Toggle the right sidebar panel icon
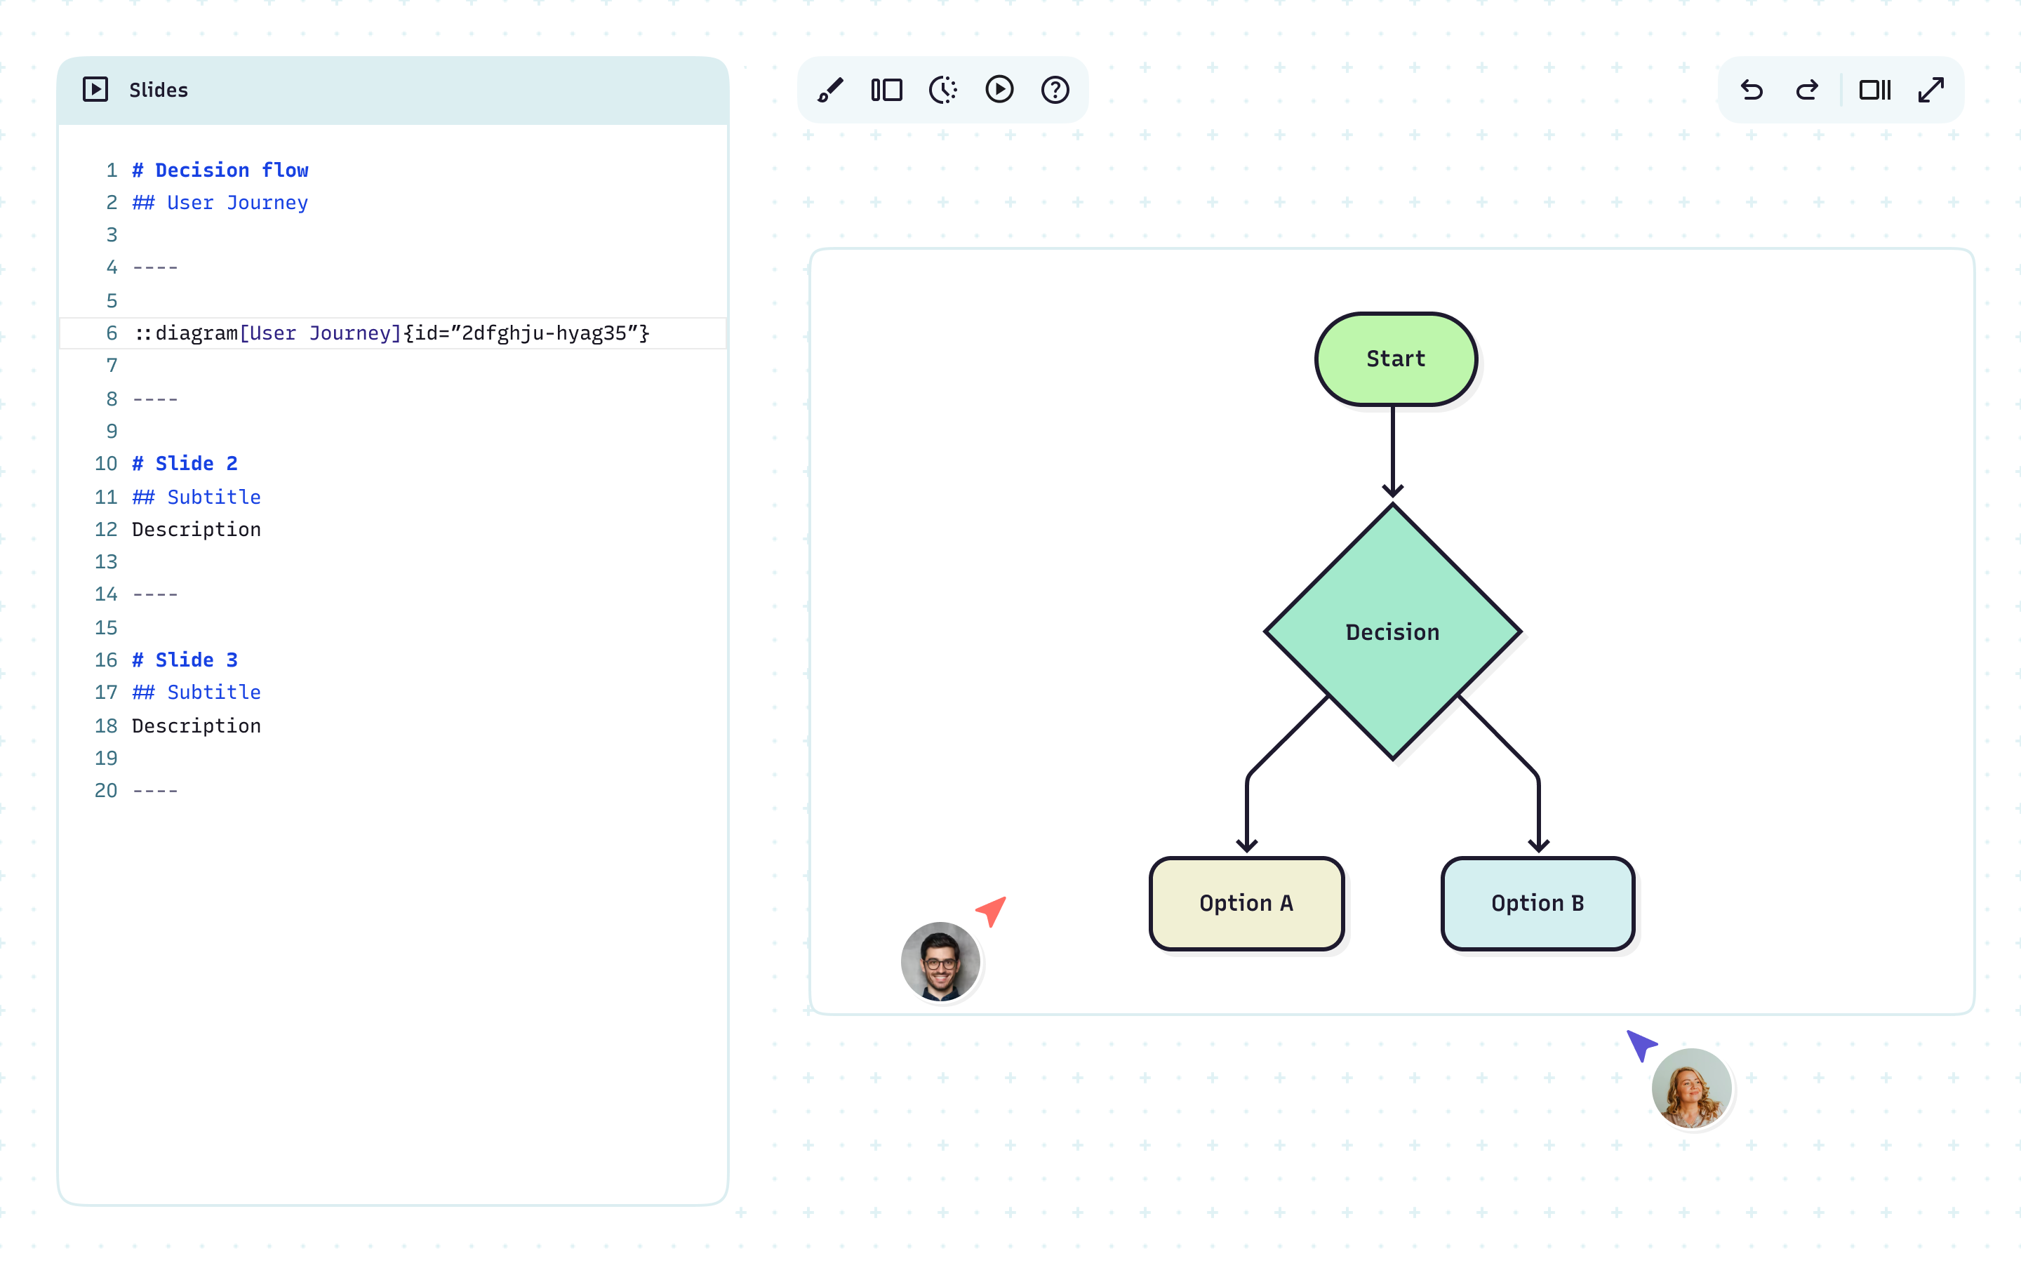The image size is (2021, 1263). (x=1874, y=89)
